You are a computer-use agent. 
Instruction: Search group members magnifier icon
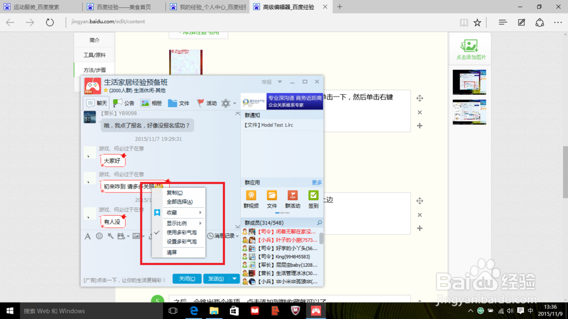pyautogui.click(x=319, y=223)
